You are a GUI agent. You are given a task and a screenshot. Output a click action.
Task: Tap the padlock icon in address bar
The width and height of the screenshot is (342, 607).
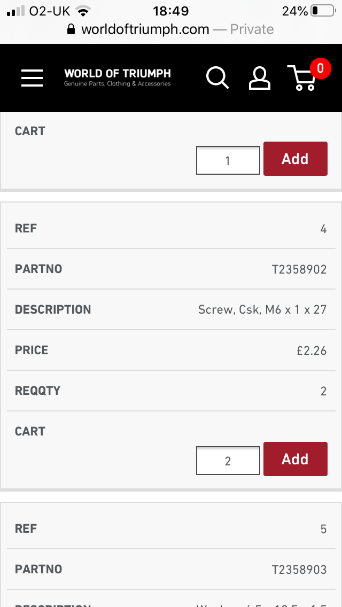[x=71, y=29]
